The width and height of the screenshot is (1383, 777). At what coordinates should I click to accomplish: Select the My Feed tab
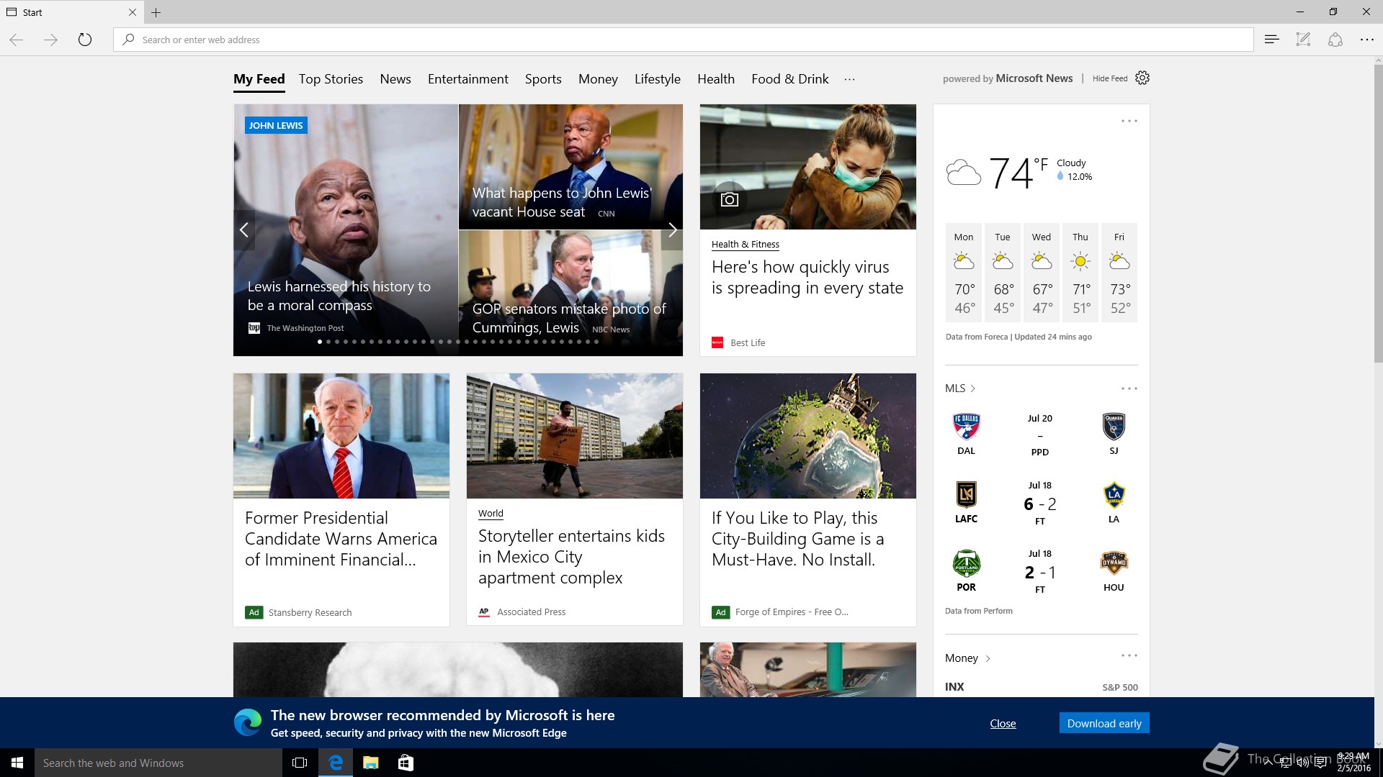pos(259,79)
